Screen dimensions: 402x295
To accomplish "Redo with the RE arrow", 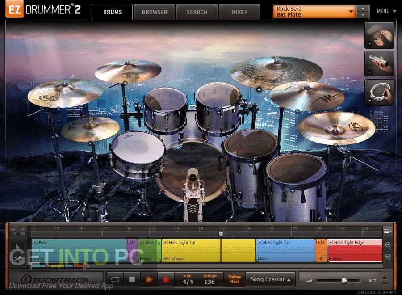I will [23, 231].
